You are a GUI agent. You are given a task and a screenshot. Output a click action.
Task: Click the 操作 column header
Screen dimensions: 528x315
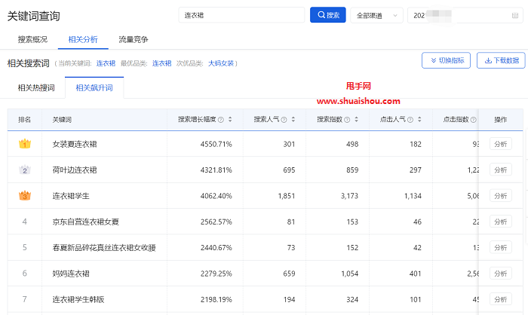pyautogui.click(x=500, y=120)
